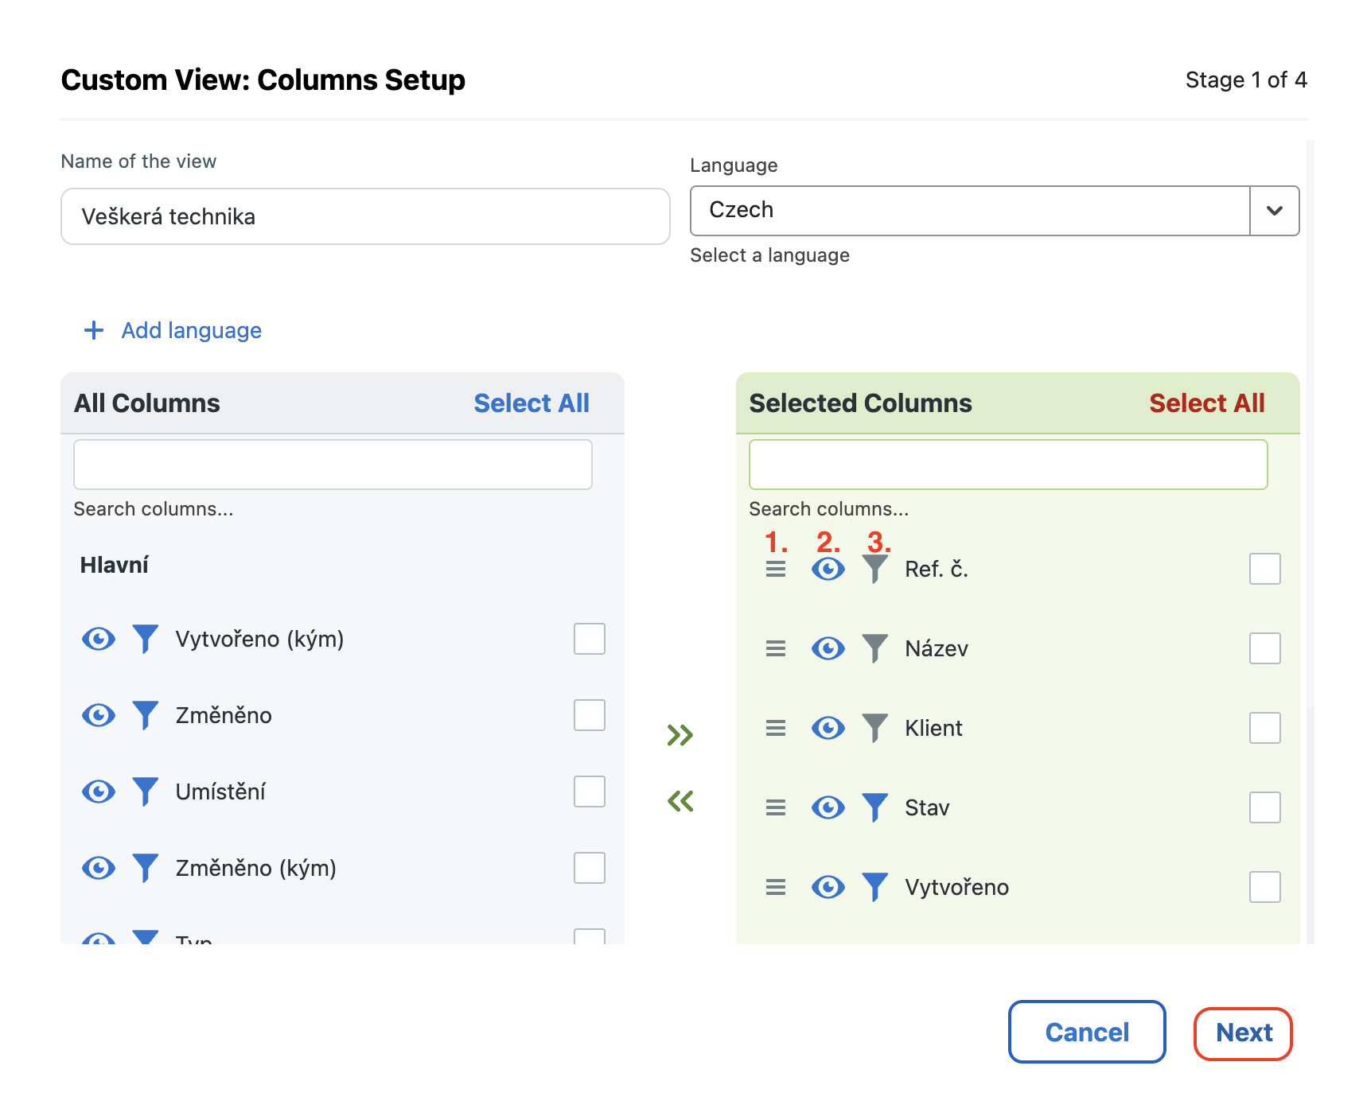Click the plus icon for Add language
This screenshot has height=1093, width=1367.
pos(94,330)
